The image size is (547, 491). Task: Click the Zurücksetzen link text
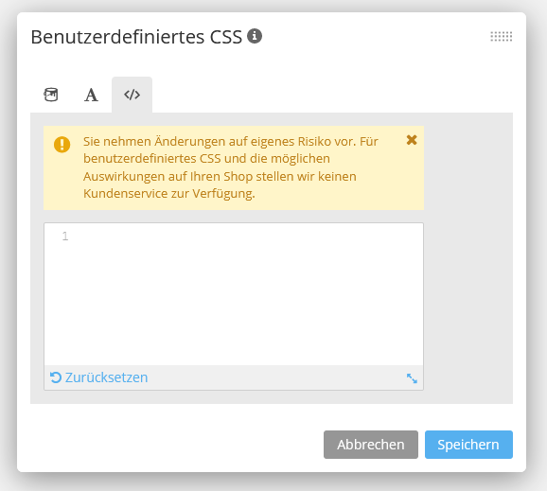pyautogui.click(x=106, y=377)
